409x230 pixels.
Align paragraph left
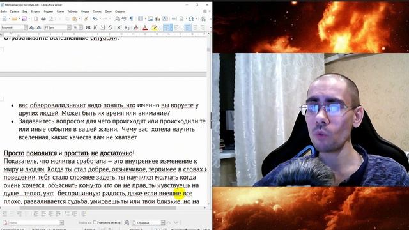click(187, 27)
